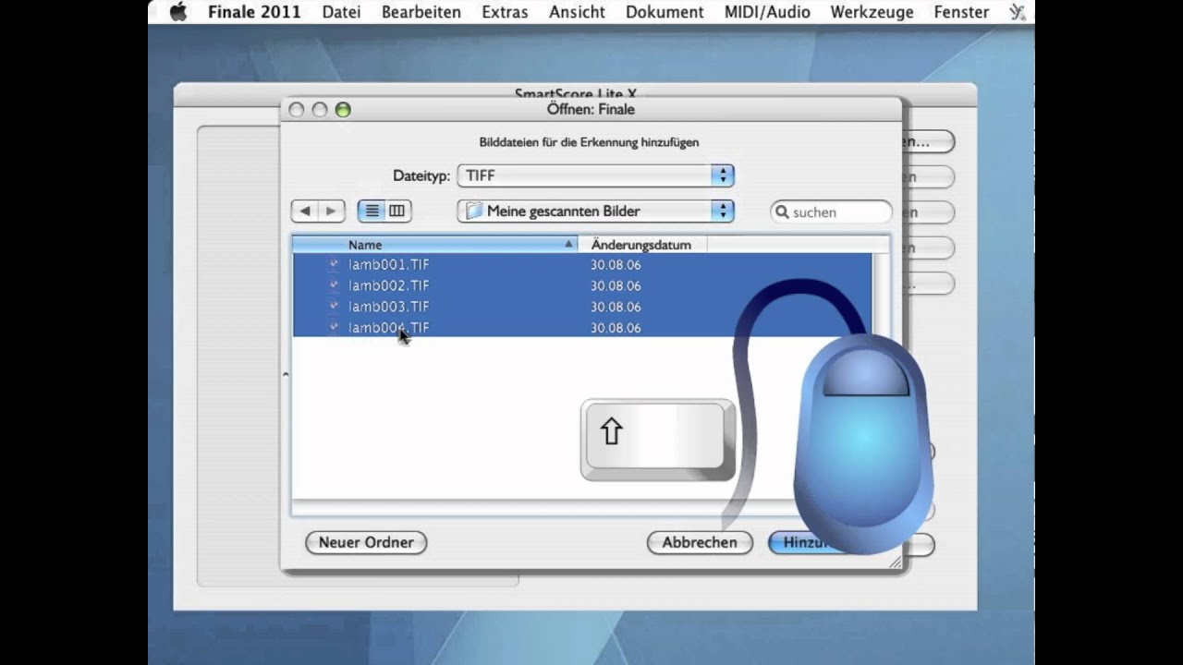The image size is (1183, 665).
Task: Click the sort direction triangle in Name header
Action: coord(568,245)
